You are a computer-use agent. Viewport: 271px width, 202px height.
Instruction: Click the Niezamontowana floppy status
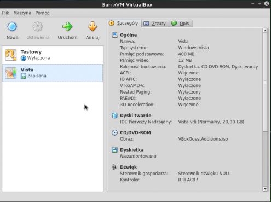point(138,156)
